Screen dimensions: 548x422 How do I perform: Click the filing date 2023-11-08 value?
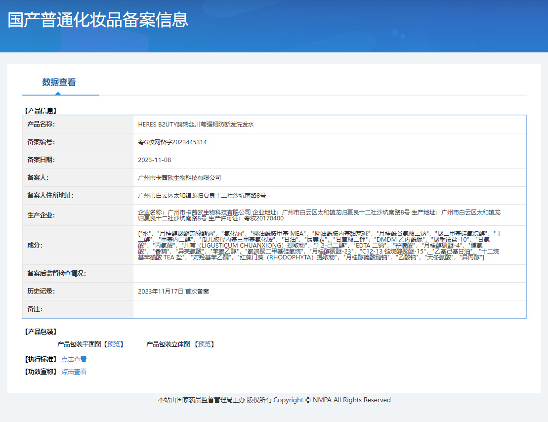[155, 160]
